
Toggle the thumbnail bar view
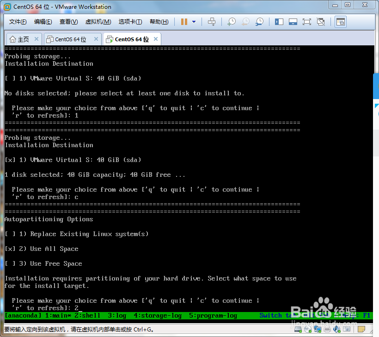[293, 22]
